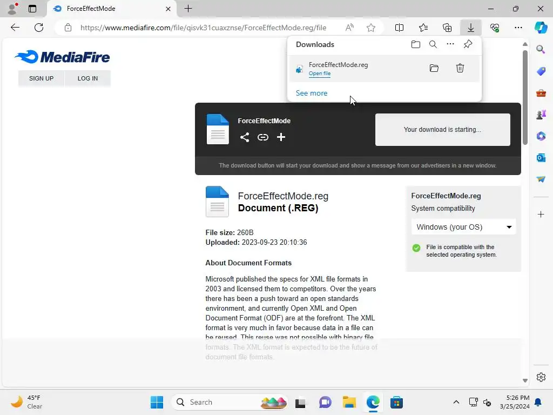Open sidebar Shopping tag icon
The height and width of the screenshot is (415, 553).
[x=541, y=71]
